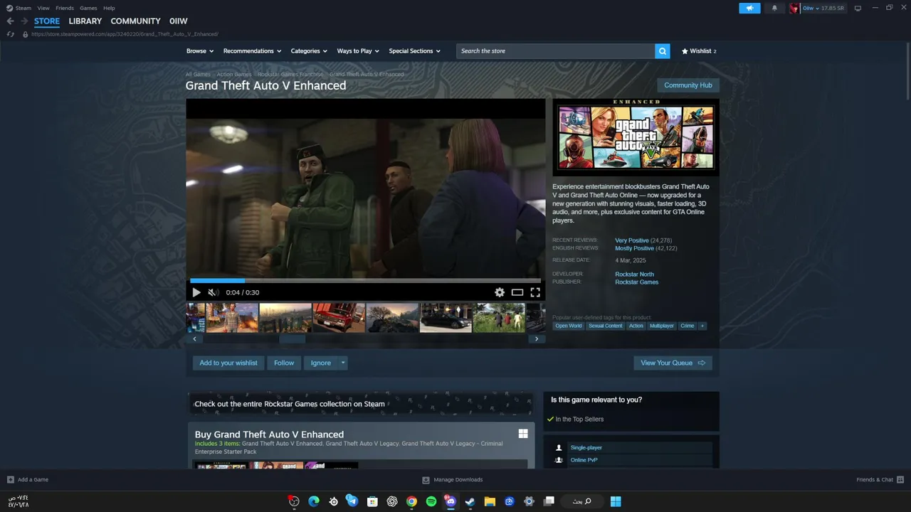Image resolution: width=911 pixels, height=512 pixels.
Task: Open Manage Downloads
Action: tap(452, 479)
